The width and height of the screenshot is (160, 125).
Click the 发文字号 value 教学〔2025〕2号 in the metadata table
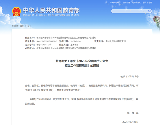(44, 45)
